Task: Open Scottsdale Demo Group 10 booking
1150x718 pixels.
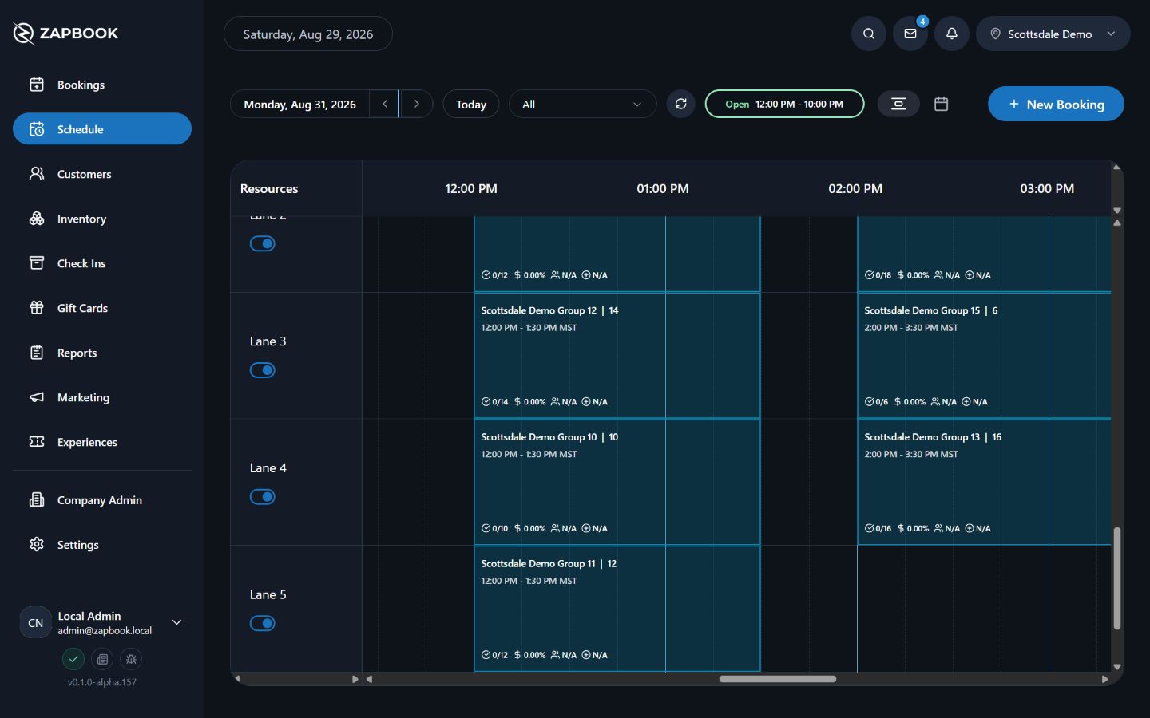Action: (617, 482)
